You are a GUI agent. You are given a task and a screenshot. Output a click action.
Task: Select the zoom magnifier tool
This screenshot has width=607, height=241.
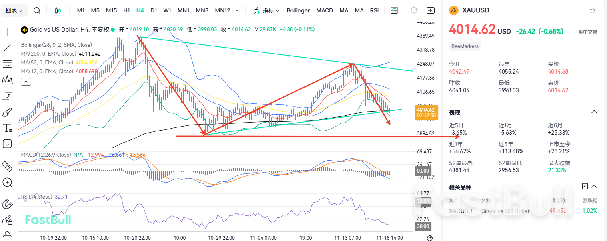[7, 183]
